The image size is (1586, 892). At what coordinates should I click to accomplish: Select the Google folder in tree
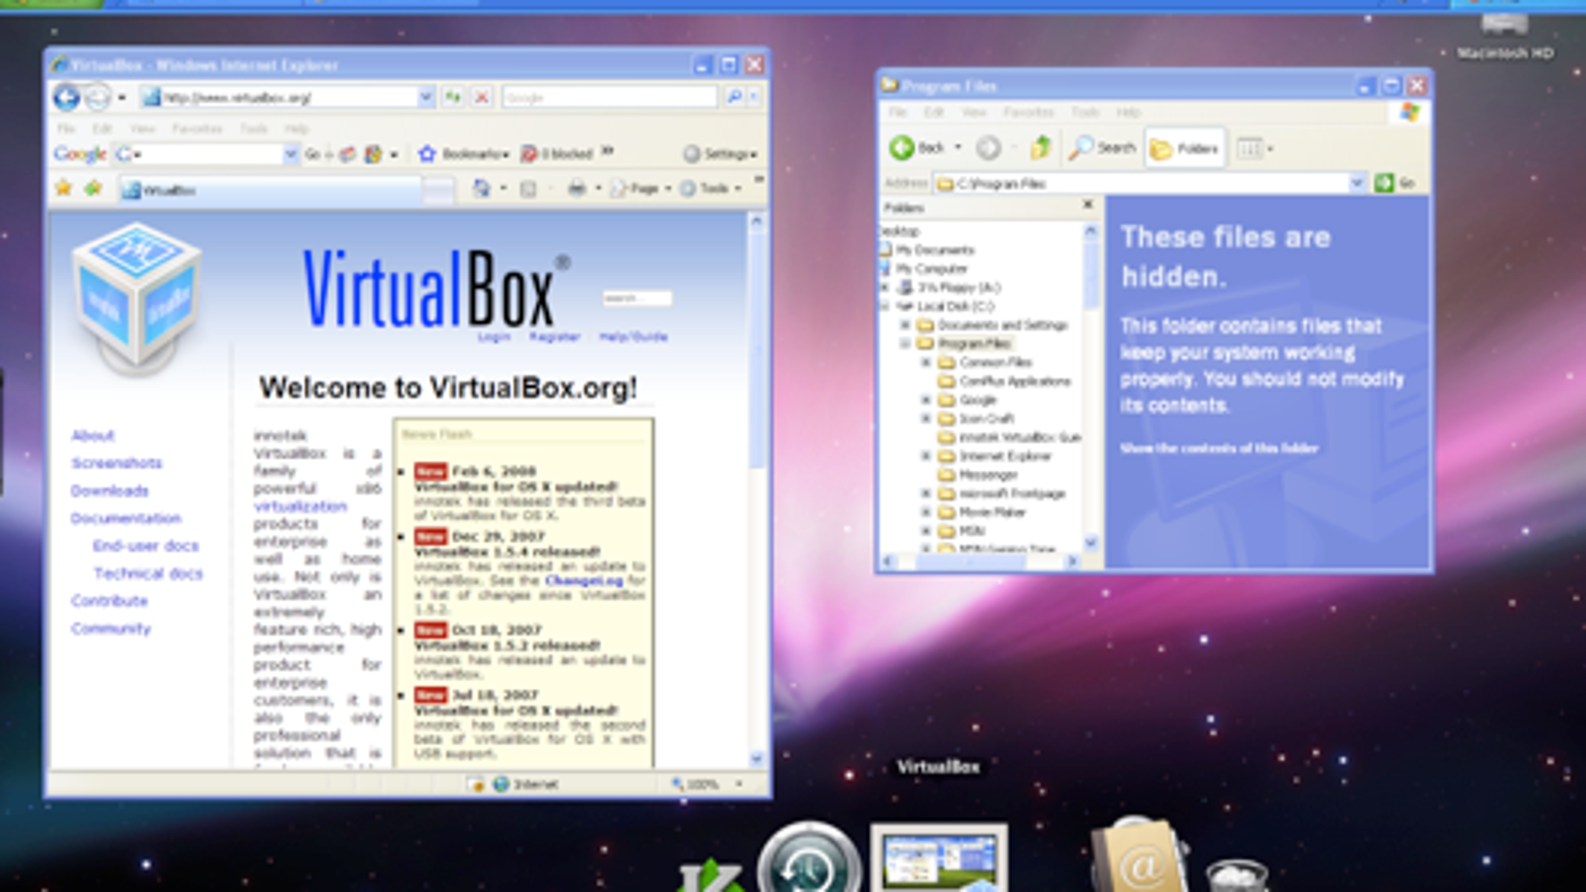[x=977, y=399]
